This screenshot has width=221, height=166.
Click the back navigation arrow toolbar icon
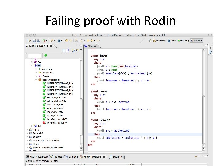tap(92, 41)
